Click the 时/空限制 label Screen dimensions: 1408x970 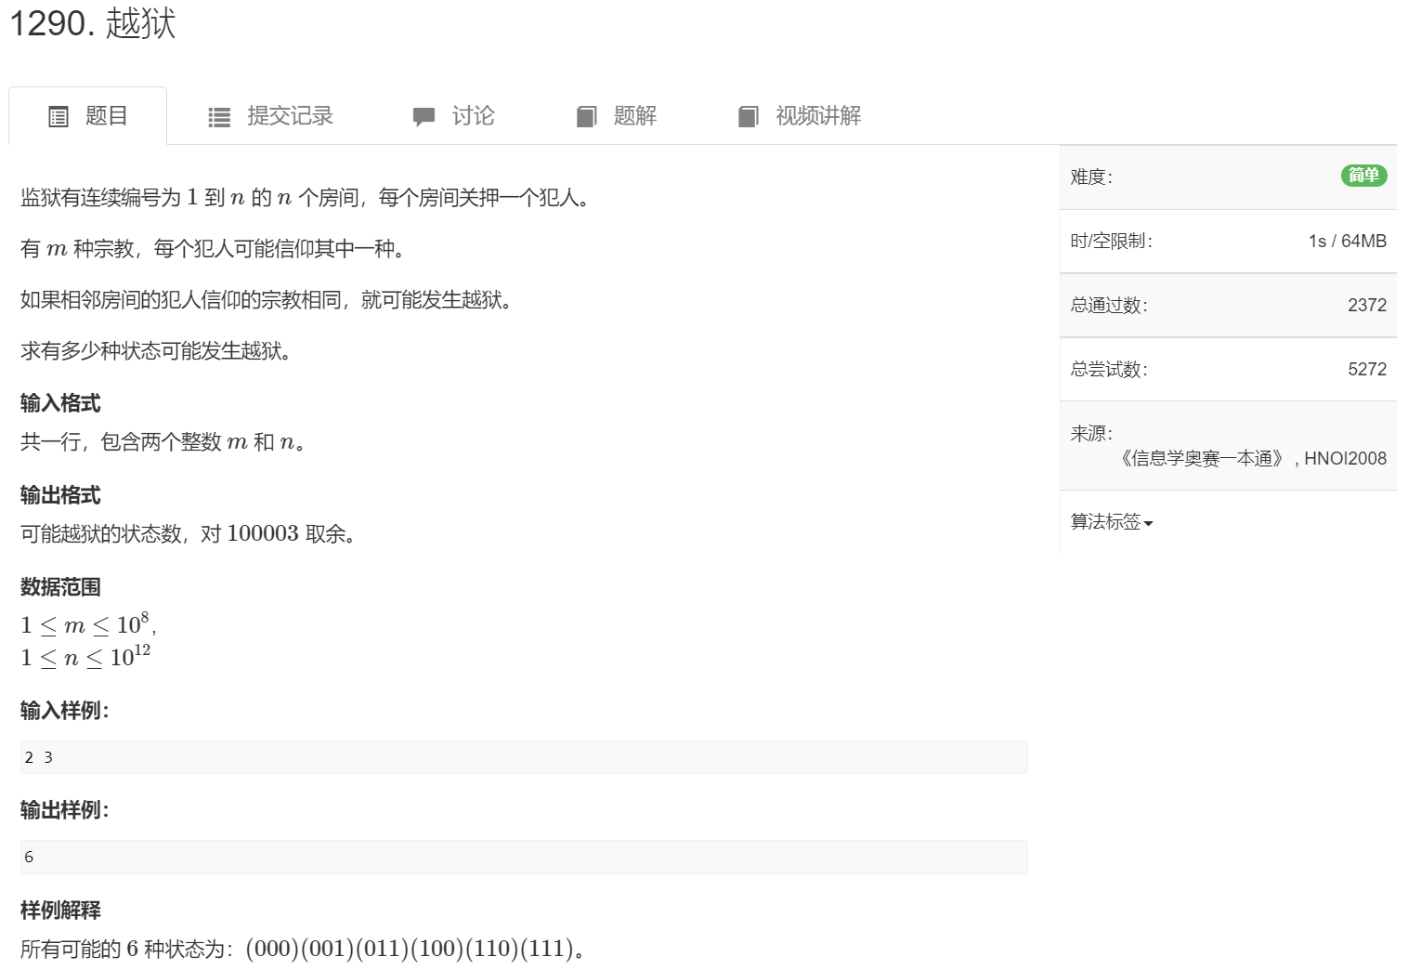(1111, 242)
